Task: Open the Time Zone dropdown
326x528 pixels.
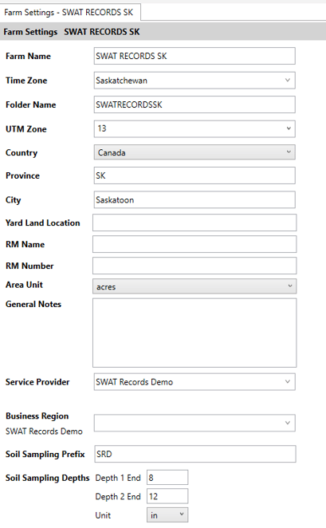Action: [x=194, y=80]
